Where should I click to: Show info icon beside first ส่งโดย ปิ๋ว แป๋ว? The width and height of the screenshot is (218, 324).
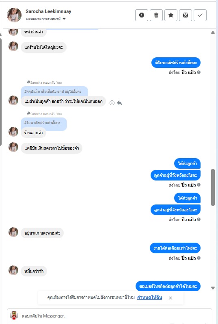pyautogui.click(x=199, y=72)
